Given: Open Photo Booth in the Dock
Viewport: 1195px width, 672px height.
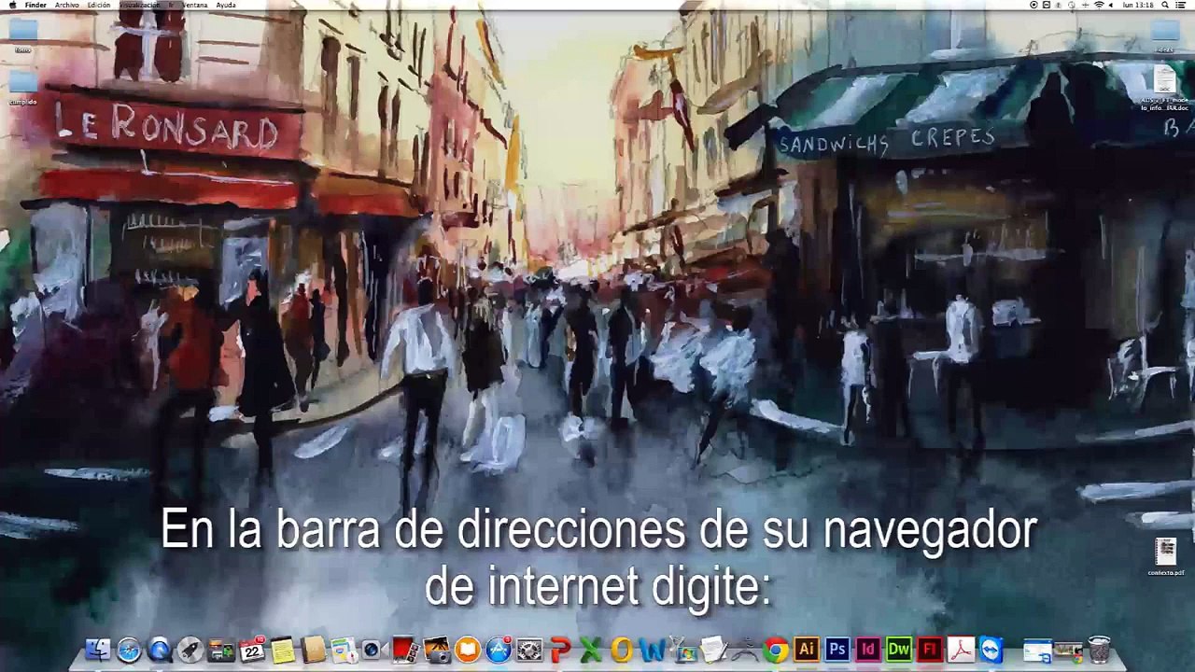Looking at the screenshot, I should [x=406, y=650].
